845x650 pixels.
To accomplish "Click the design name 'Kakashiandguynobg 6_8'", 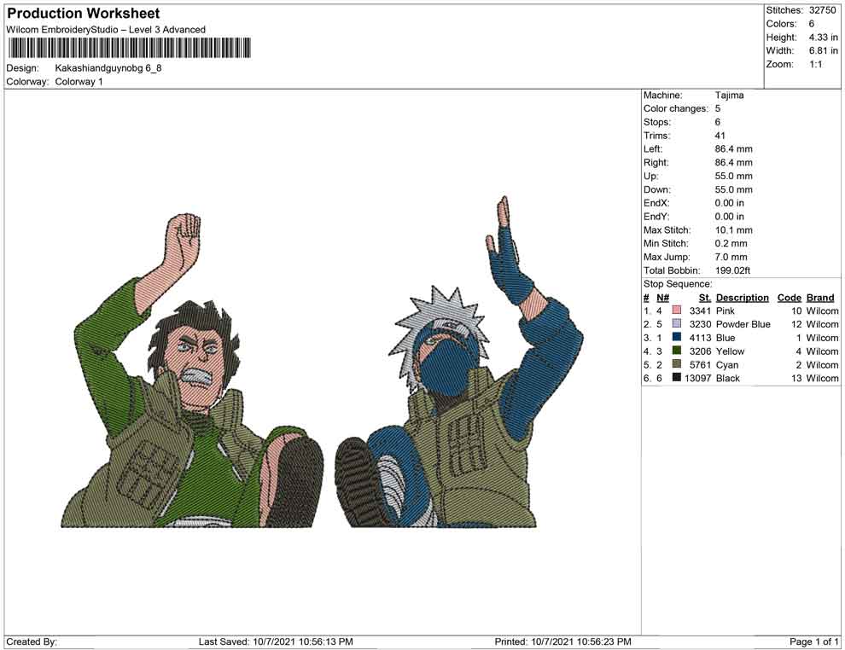I will pos(108,68).
